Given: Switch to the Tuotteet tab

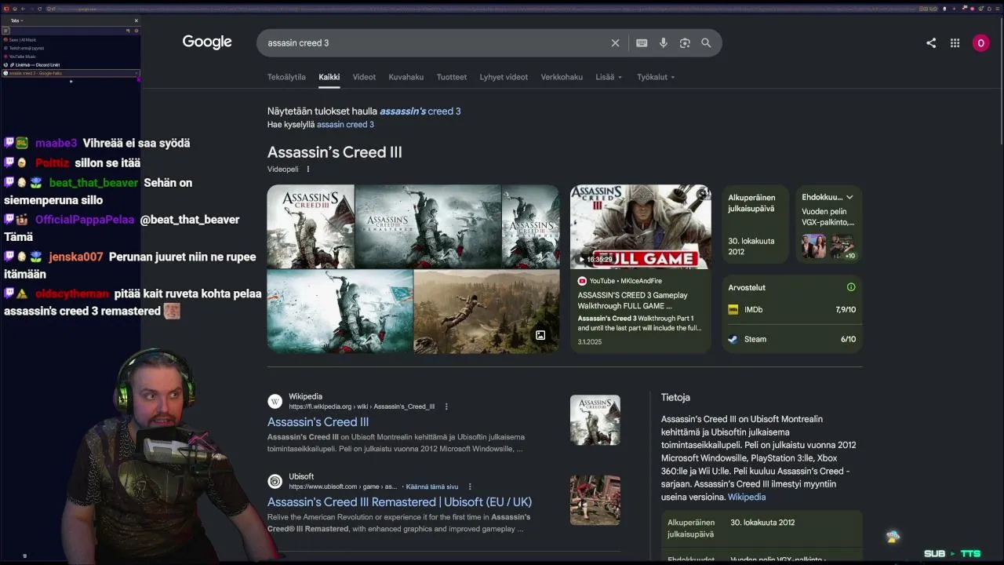Looking at the screenshot, I should point(452,77).
